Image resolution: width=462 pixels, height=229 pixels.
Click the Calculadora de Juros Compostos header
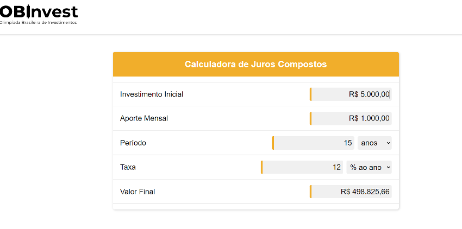[256, 64]
